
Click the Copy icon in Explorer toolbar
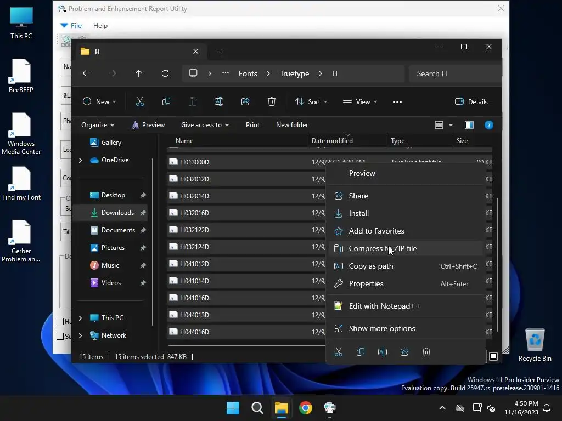[x=166, y=101]
